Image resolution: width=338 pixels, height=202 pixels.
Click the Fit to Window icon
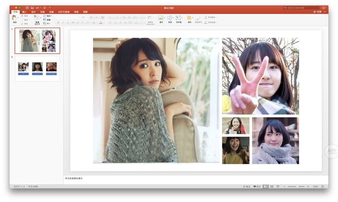point(323,187)
